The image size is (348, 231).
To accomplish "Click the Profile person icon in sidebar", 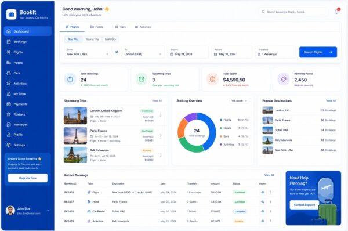I will tap(9, 135).
